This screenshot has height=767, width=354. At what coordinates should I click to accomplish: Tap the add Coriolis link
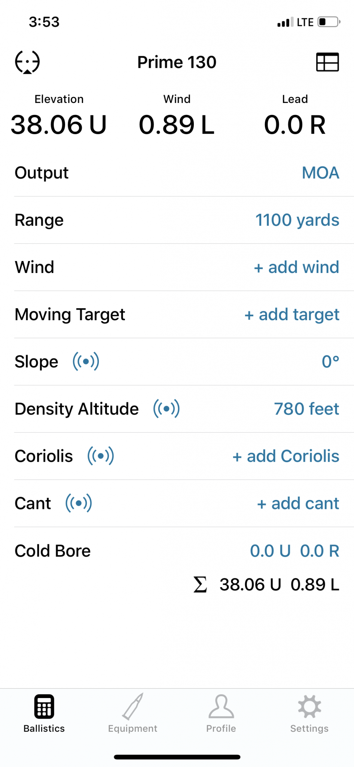click(x=286, y=456)
